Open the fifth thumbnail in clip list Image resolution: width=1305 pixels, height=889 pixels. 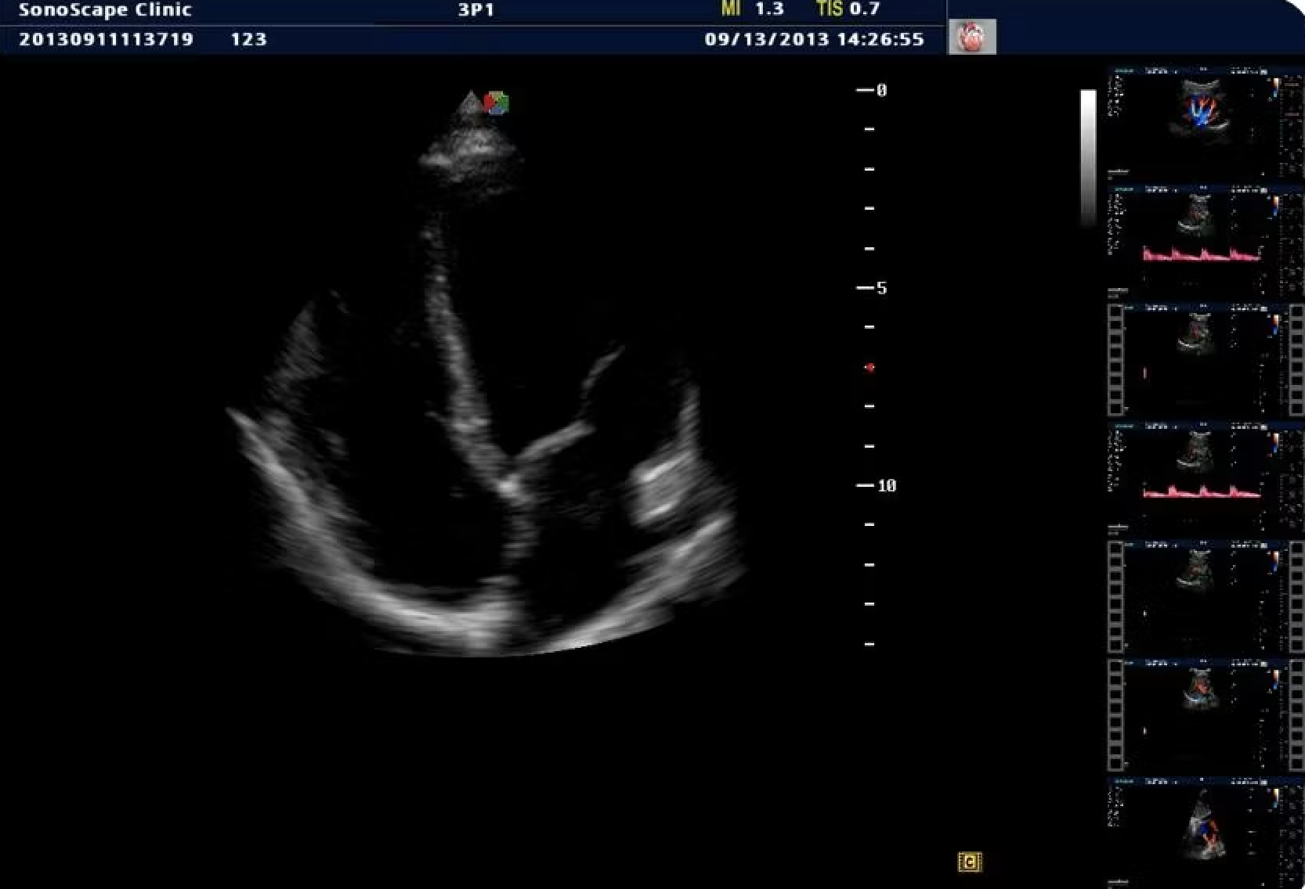coord(1205,597)
